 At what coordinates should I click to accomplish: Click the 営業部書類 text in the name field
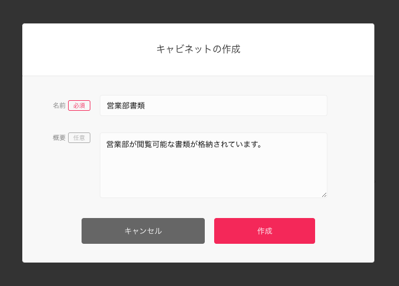[126, 105]
